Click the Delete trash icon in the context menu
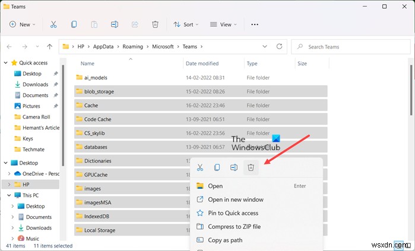This screenshot has width=415, height=251. pos(251,168)
